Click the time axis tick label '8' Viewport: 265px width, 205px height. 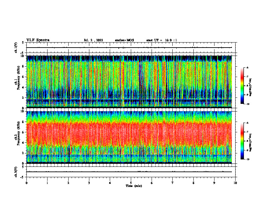coord(193,183)
